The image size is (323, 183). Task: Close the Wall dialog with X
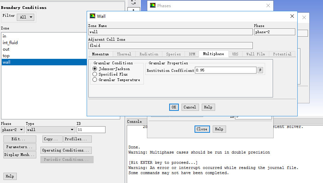click(x=292, y=16)
